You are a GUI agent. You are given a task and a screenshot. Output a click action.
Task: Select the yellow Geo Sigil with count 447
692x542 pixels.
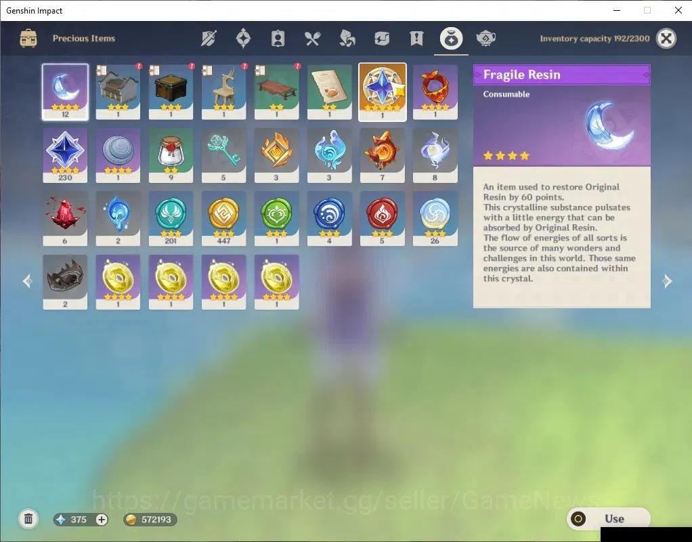pos(223,219)
